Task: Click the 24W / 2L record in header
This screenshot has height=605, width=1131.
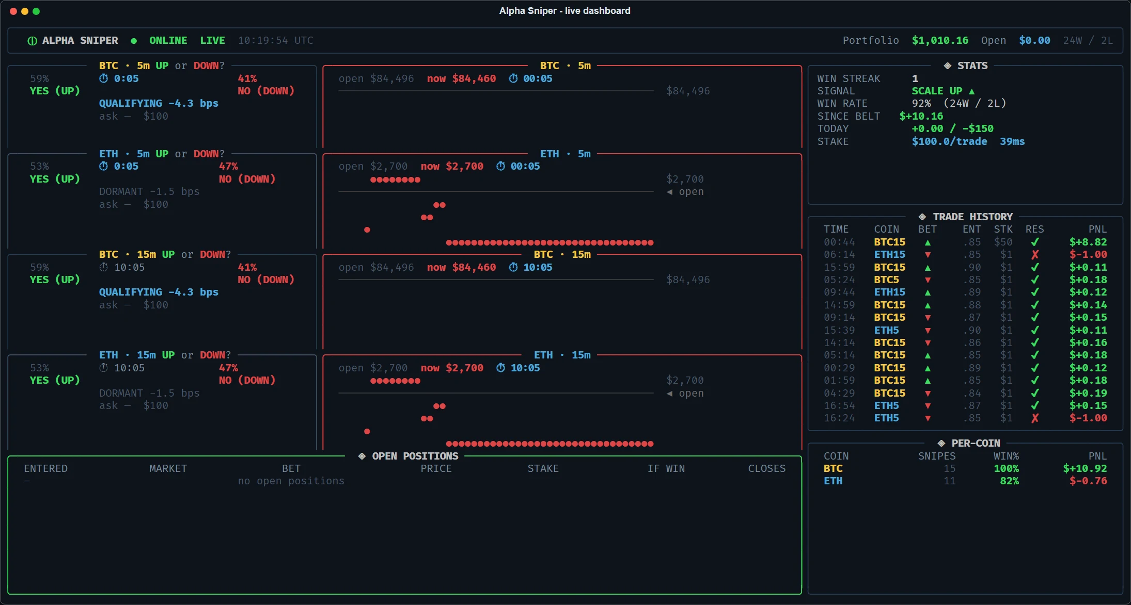Action: coord(1088,40)
